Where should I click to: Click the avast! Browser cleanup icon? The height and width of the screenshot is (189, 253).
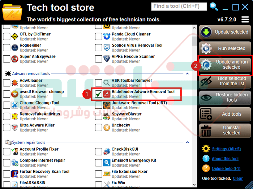pos(15,94)
